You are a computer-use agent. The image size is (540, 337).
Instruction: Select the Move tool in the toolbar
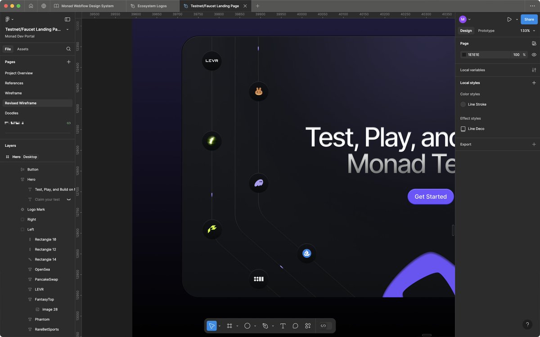(211, 326)
